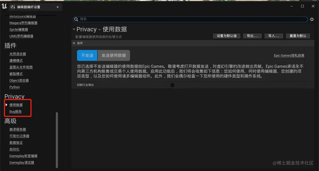The height and width of the screenshot is (171, 319).
Task: Open the settings gear icon beside the search bar
Action: coord(312,19)
